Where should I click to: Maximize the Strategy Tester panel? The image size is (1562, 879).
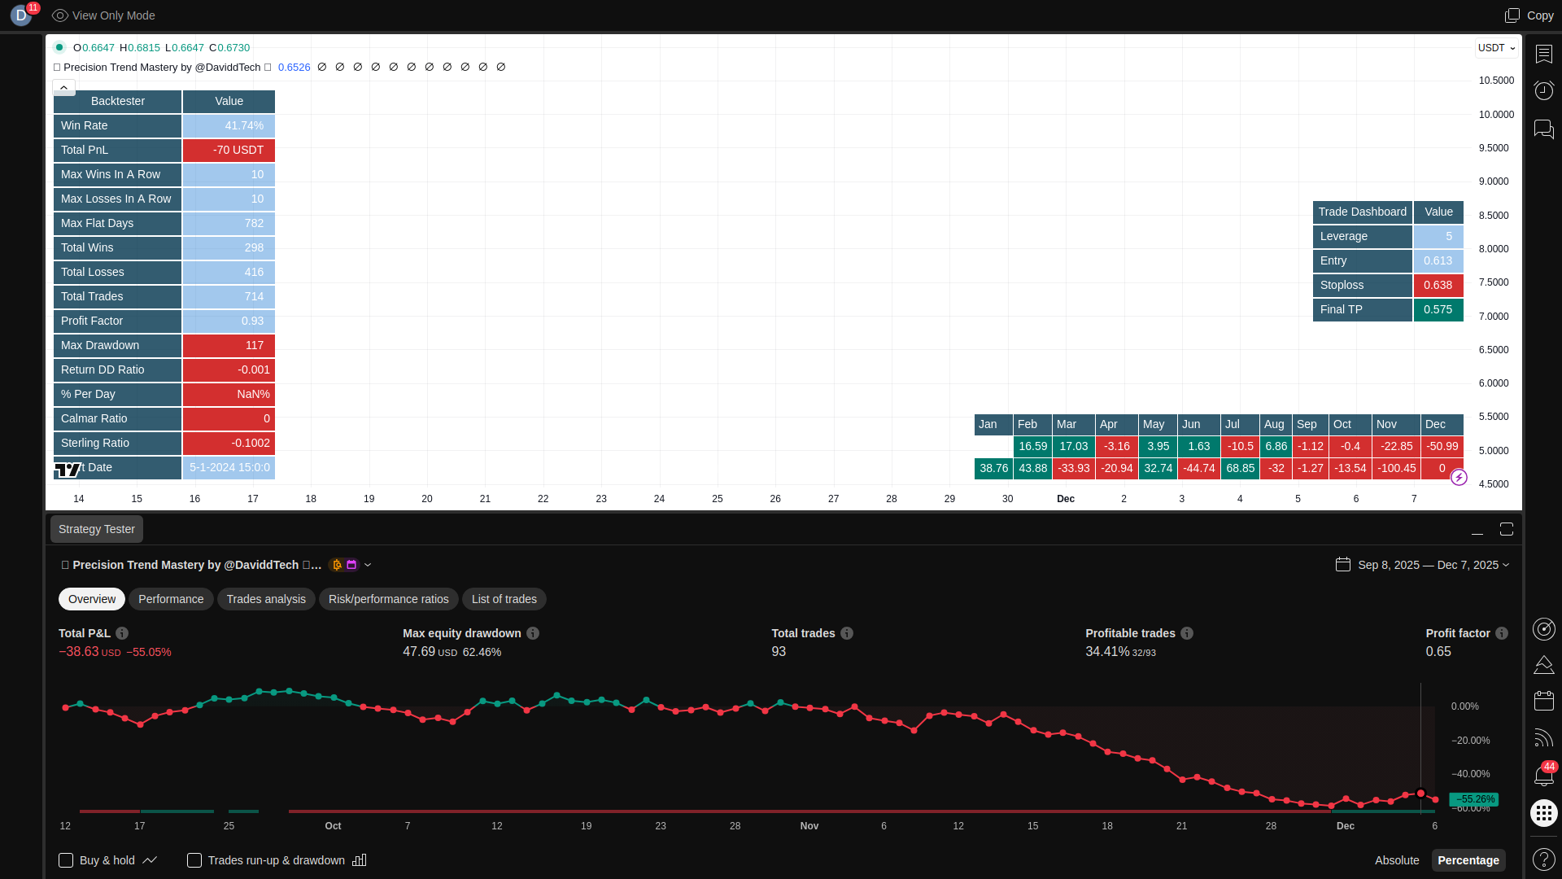[x=1507, y=529]
